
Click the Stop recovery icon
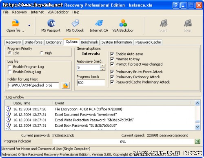click(188, 23)
